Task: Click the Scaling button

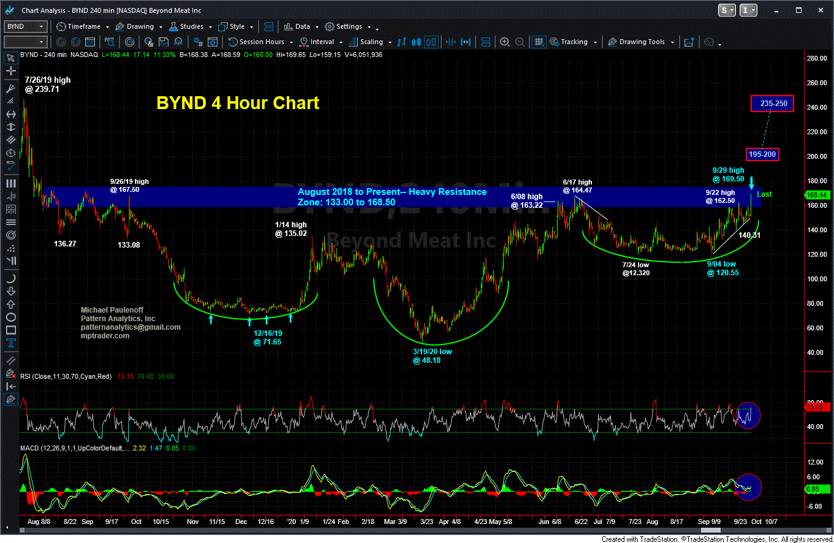Action: (x=366, y=42)
